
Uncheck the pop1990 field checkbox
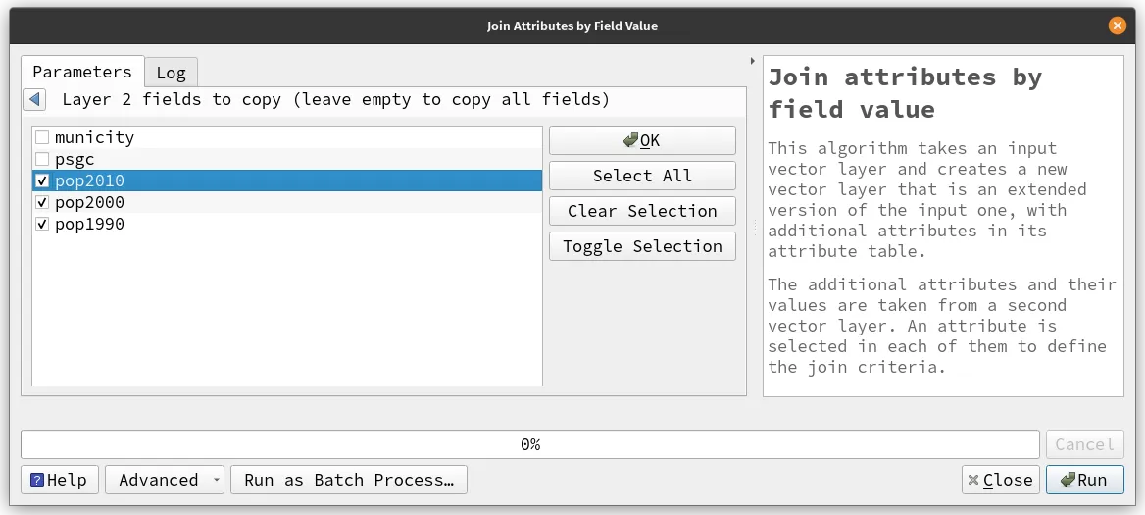click(x=42, y=225)
